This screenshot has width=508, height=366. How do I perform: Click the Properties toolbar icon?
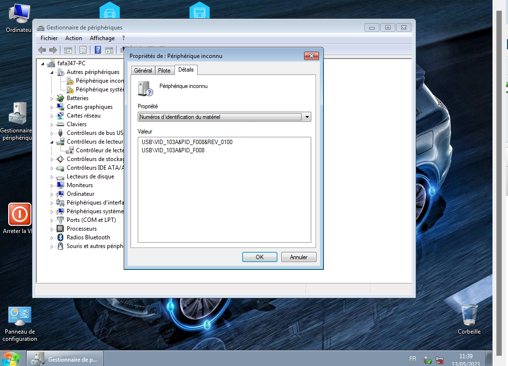click(x=83, y=50)
